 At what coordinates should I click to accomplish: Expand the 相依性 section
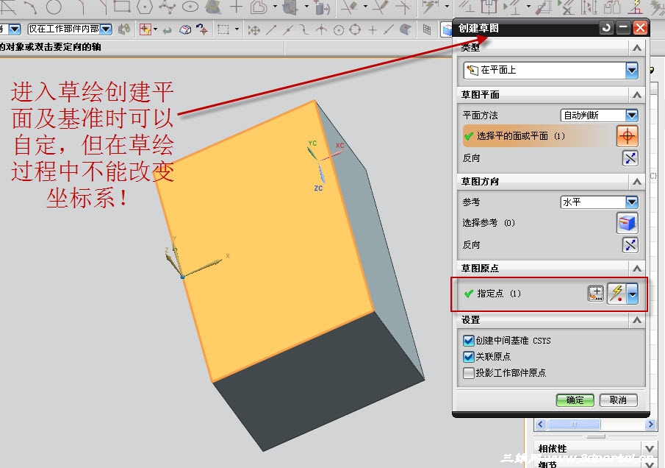tap(650, 448)
